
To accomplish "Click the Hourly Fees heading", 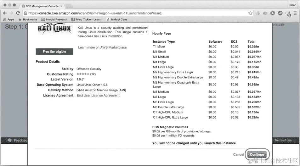I will tap(161, 33).
